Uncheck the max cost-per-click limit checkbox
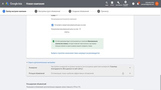Viewport: 161px width, 90px height. pyautogui.click(x=52, y=25)
